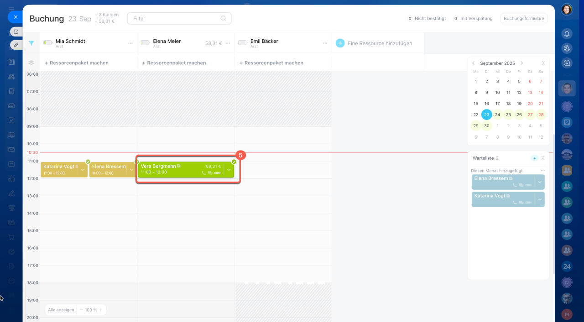Click the +3 Kunden statistic

pyautogui.click(x=106, y=15)
